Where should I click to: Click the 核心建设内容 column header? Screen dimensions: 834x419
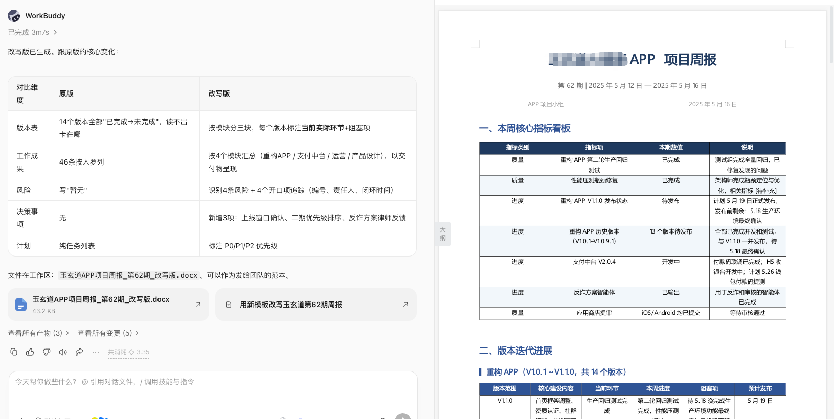pos(556,388)
